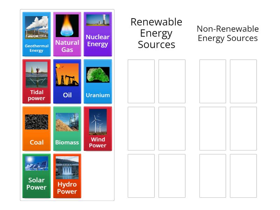Click the Oil card with the pump image
This screenshot has width=280, height=210.
pyautogui.click(x=67, y=81)
